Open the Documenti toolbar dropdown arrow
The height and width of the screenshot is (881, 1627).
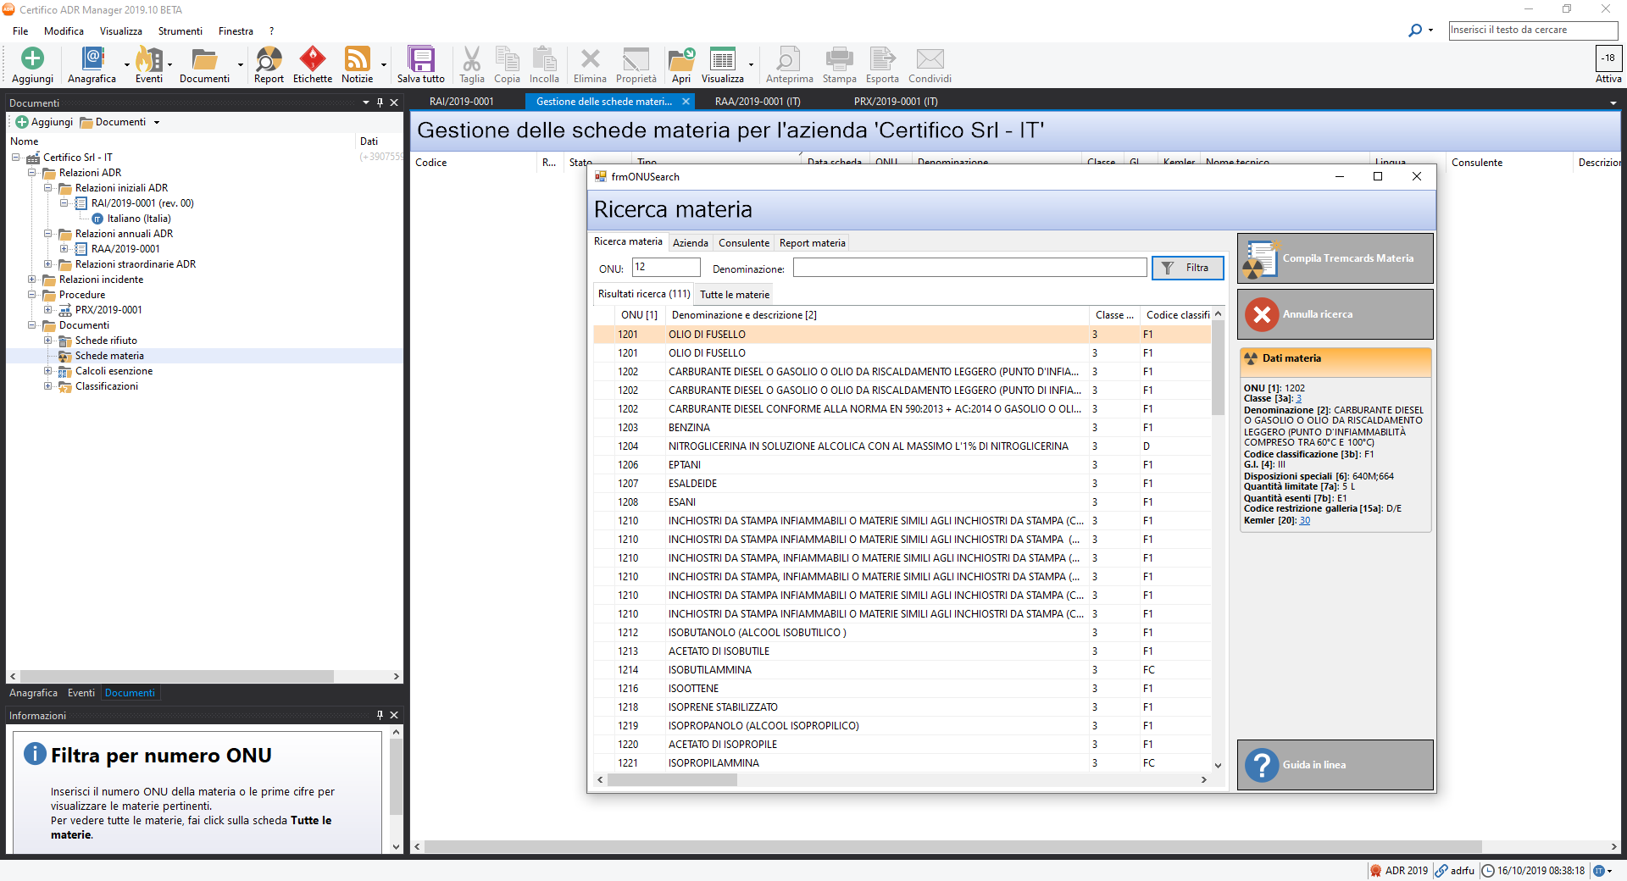[241, 65]
